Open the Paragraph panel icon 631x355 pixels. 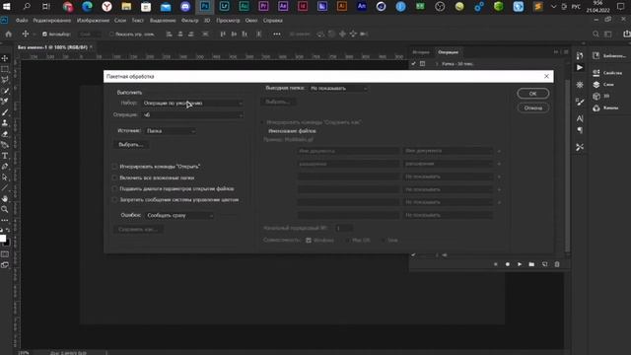(x=580, y=130)
